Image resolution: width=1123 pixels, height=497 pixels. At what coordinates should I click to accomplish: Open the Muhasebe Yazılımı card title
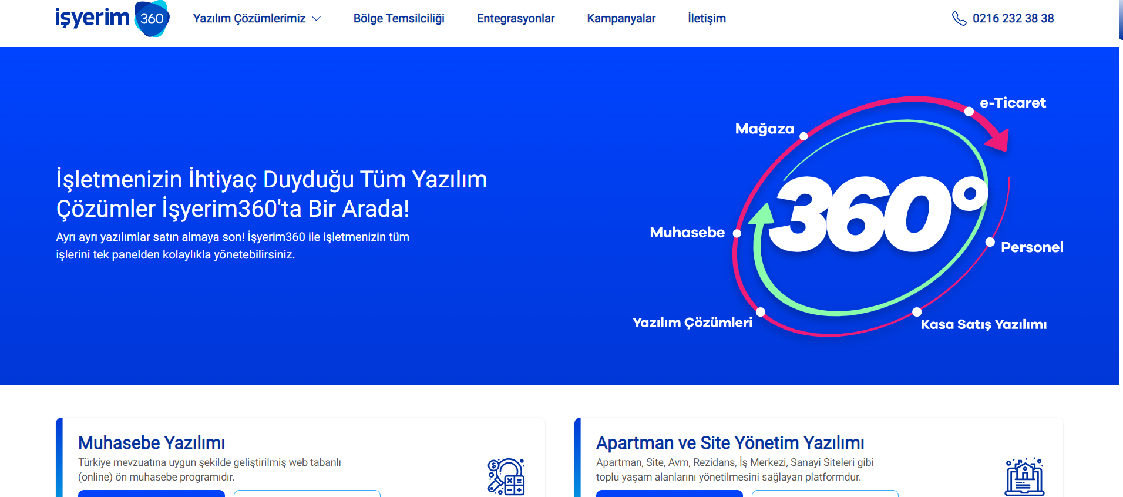coord(152,442)
